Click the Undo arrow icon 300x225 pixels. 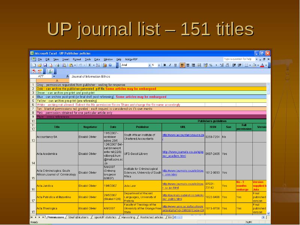tap(80, 65)
